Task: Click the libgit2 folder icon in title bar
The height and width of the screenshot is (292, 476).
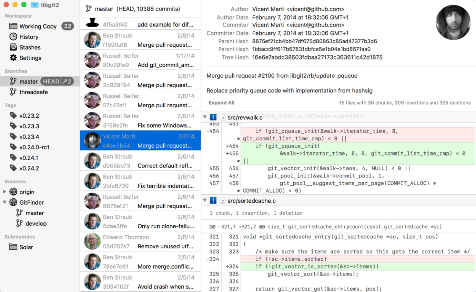Action: [x=34, y=5]
